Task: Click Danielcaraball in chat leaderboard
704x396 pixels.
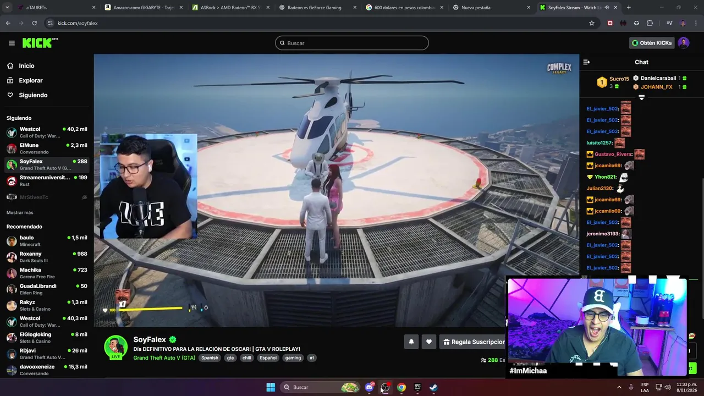Action: [x=658, y=78]
